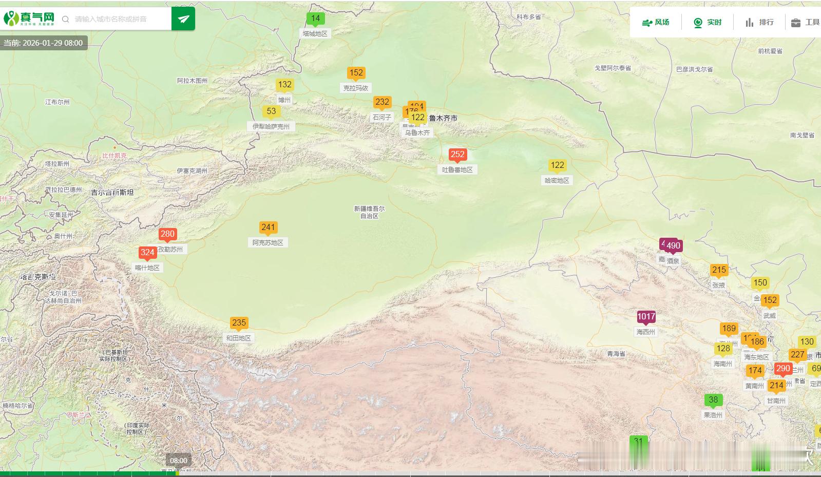Select the 122 AQI marker at 乌鲁木齐
Screen dimensions: 821x477
[418, 118]
